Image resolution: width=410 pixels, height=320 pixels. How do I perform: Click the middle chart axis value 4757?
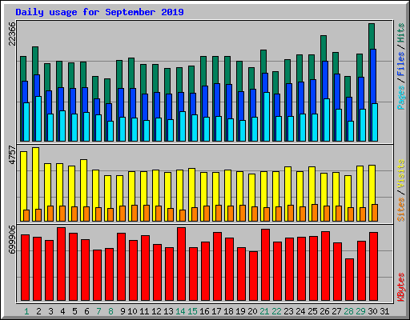[12, 155]
